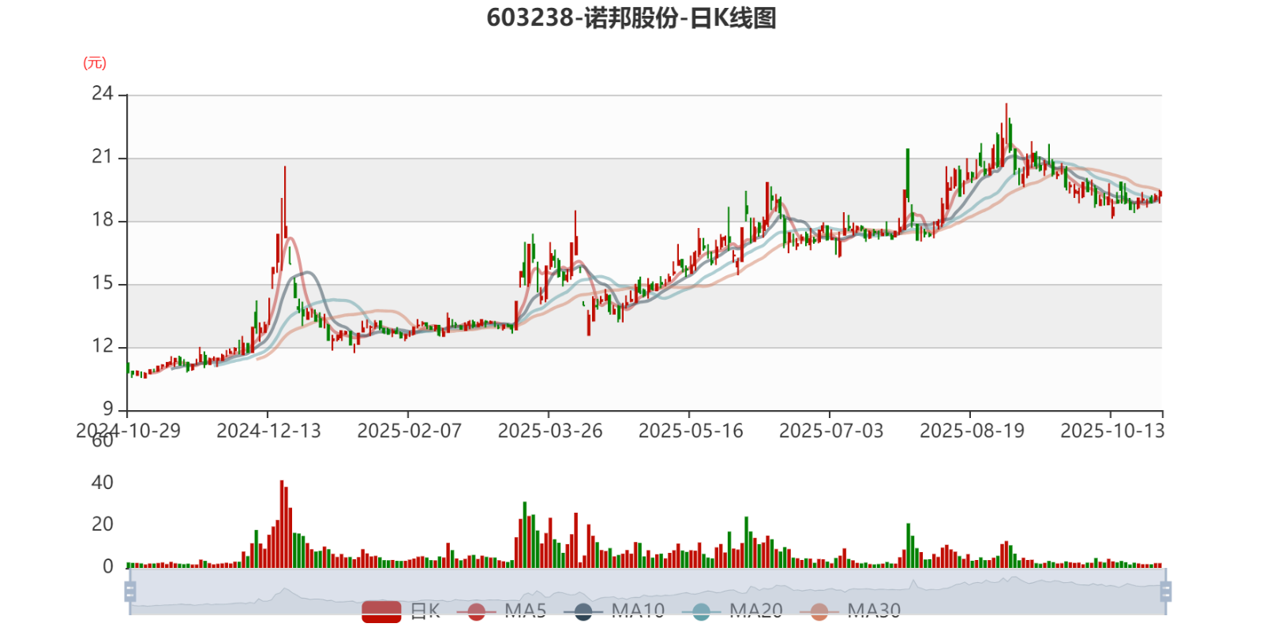Click the data zoom overview bar's middle
The width and height of the screenshot is (1263, 631).
pyautogui.click(x=647, y=592)
